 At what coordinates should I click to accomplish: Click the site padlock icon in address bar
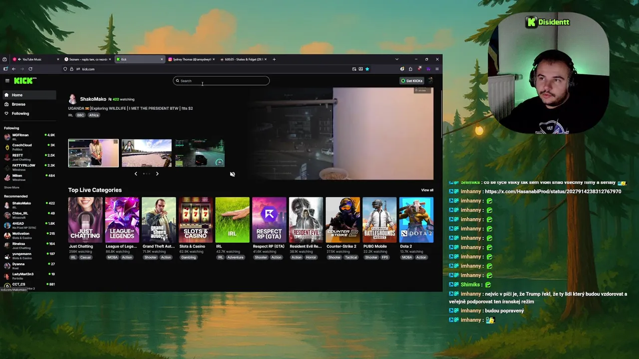click(71, 69)
